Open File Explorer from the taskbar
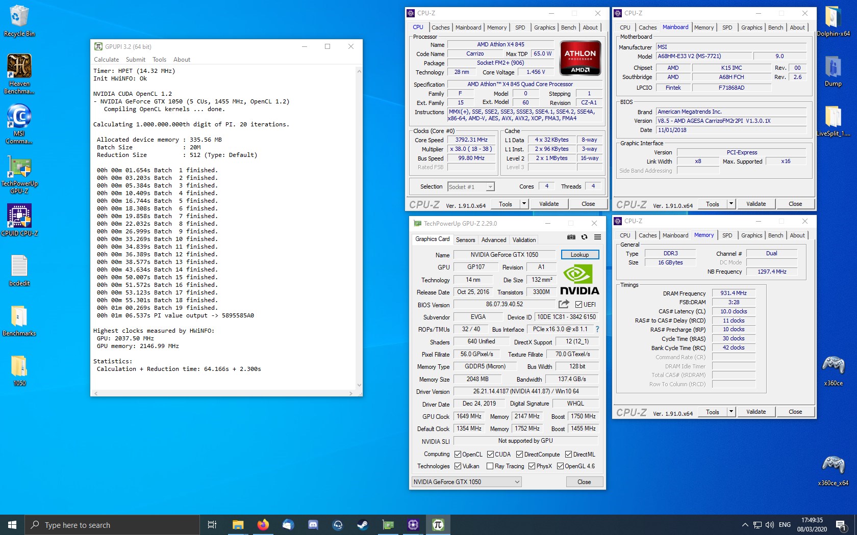 (x=238, y=525)
